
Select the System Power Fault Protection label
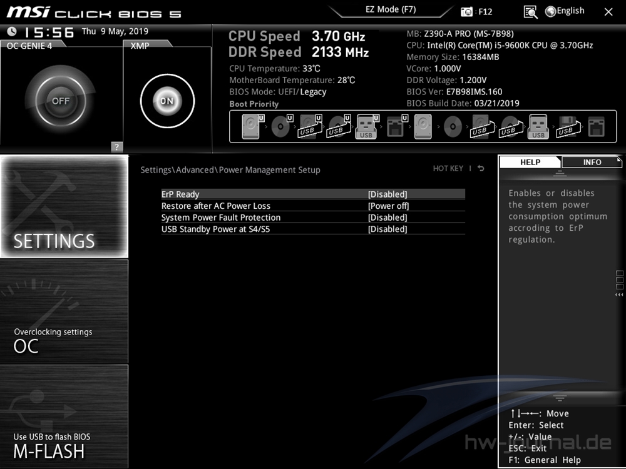point(221,218)
